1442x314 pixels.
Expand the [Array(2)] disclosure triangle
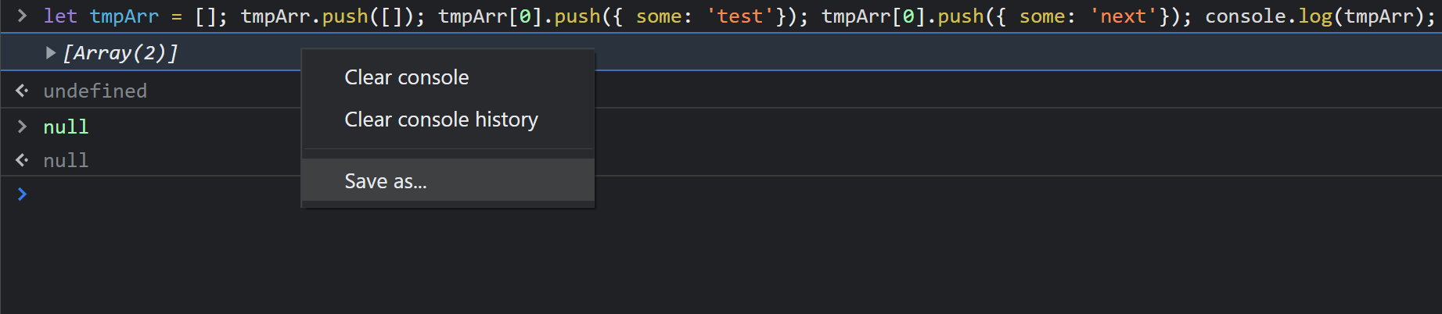tap(51, 52)
